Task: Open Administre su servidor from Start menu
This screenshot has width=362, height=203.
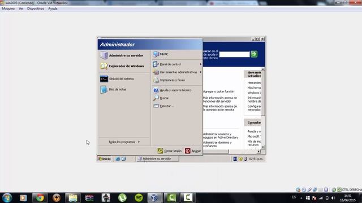Action: pos(122,55)
